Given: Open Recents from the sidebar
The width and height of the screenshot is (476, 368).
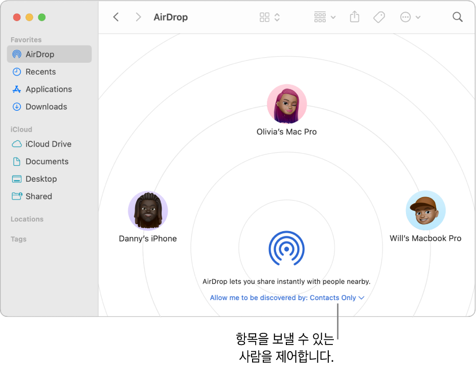Looking at the screenshot, I should [39, 71].
